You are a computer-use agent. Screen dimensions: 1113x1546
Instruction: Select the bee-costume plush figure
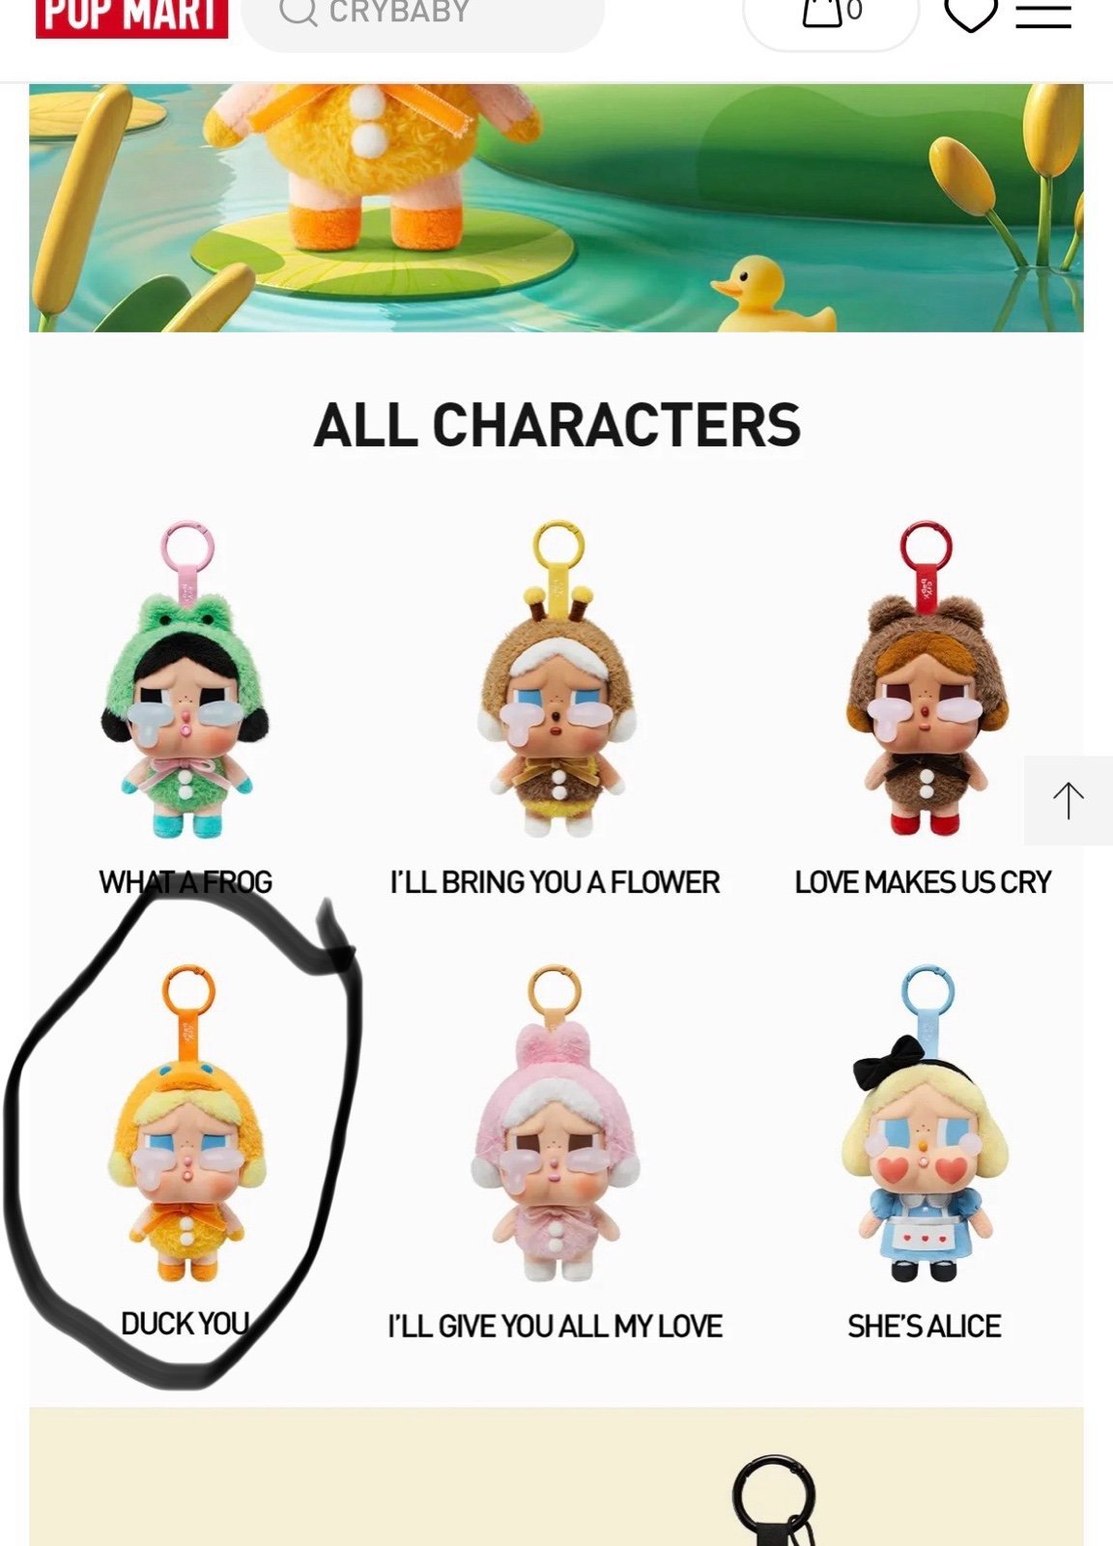click(x=557, y=680)
